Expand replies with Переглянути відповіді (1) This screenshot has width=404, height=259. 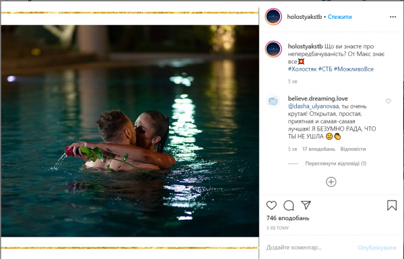tap(336, 163)
